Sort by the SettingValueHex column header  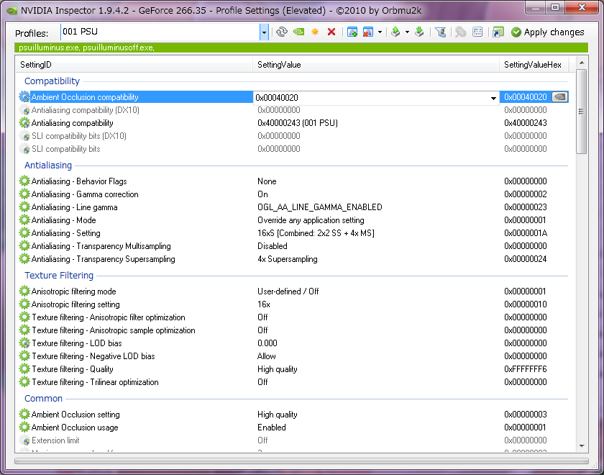pos(534,65)
